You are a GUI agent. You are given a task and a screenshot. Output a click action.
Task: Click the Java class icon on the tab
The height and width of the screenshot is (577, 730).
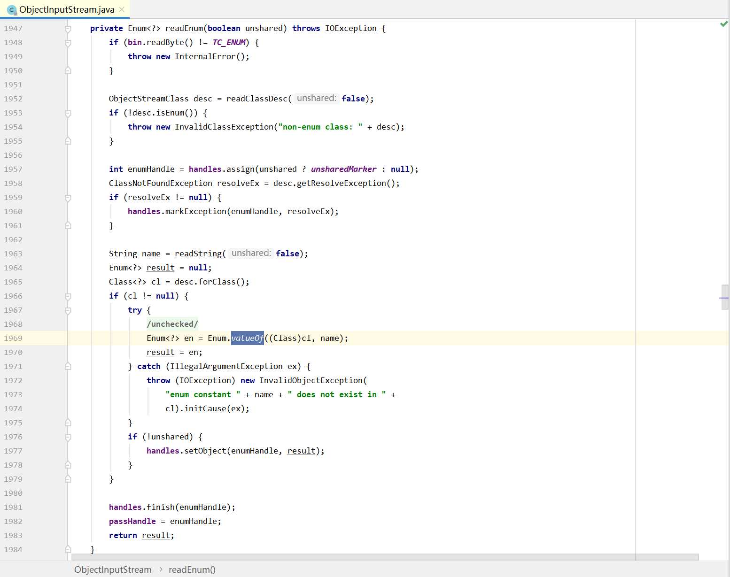[12, 9]
